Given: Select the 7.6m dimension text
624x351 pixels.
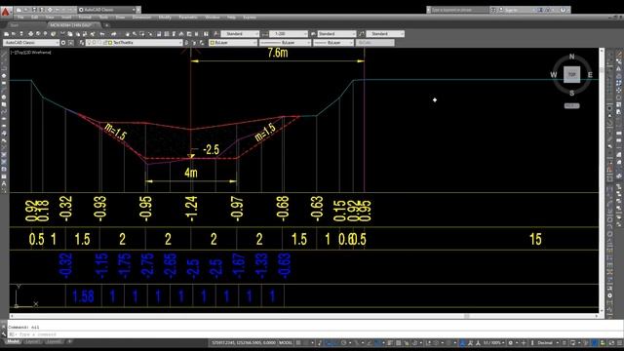Looking at the screenshot, I should (x=278, y=53).
